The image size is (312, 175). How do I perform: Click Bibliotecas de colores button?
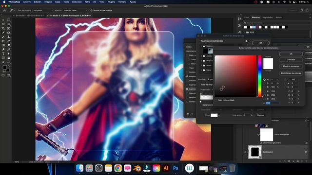click(291, 73)
